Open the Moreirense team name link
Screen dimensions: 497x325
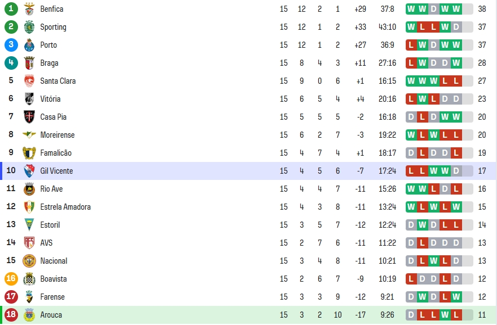[57, 135]
